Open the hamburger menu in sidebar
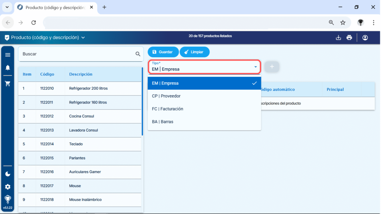 pyautogui.click(x=8, y=55)
